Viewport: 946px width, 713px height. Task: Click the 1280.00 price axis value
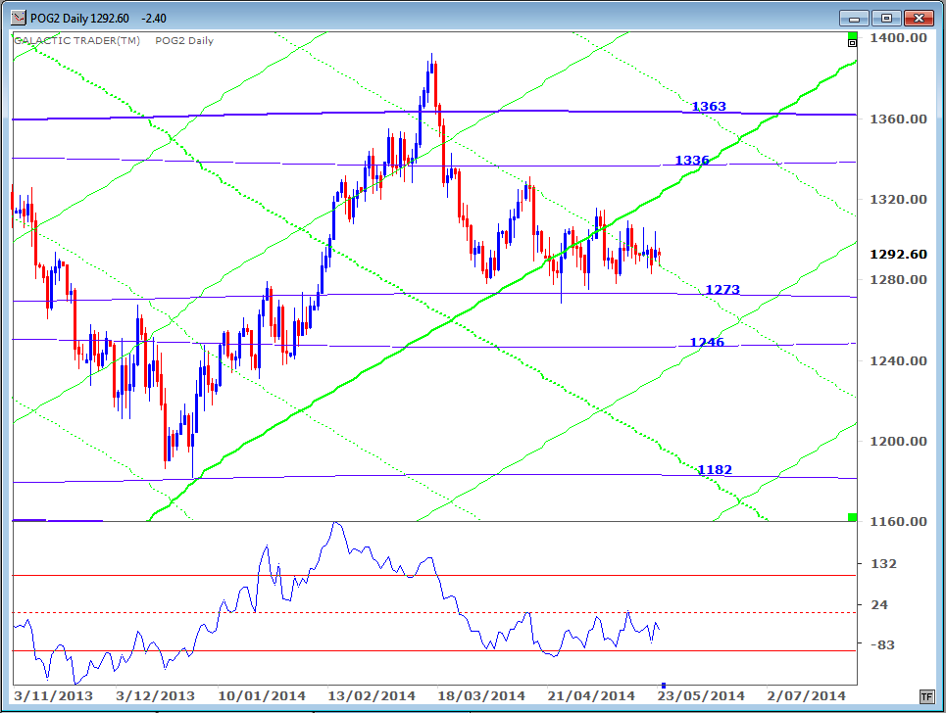coord(898,280)
